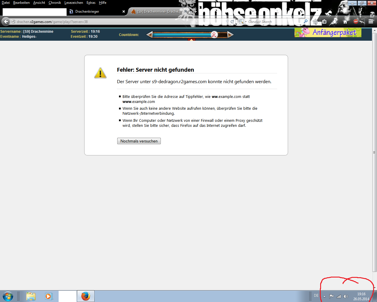Click the Conduit Search input field

(x=274, y=22)
